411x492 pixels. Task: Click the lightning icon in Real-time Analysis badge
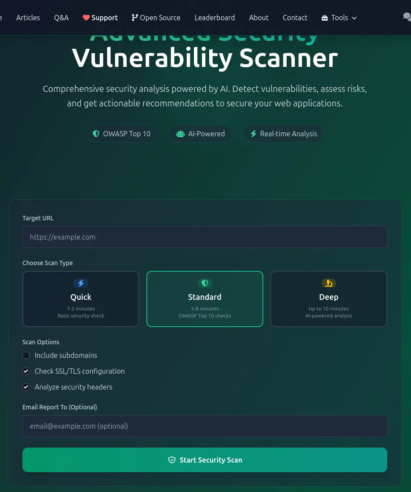pos(253,134)
